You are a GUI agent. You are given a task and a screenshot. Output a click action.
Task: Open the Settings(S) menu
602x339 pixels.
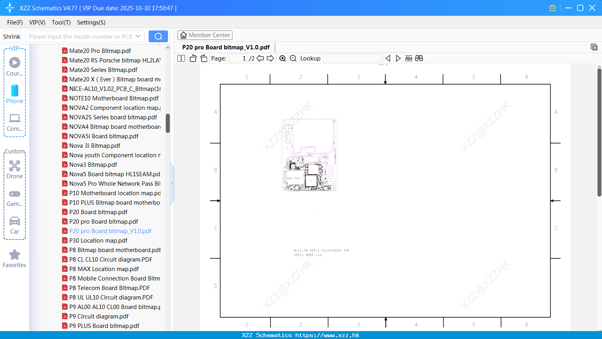click(91, 23)
